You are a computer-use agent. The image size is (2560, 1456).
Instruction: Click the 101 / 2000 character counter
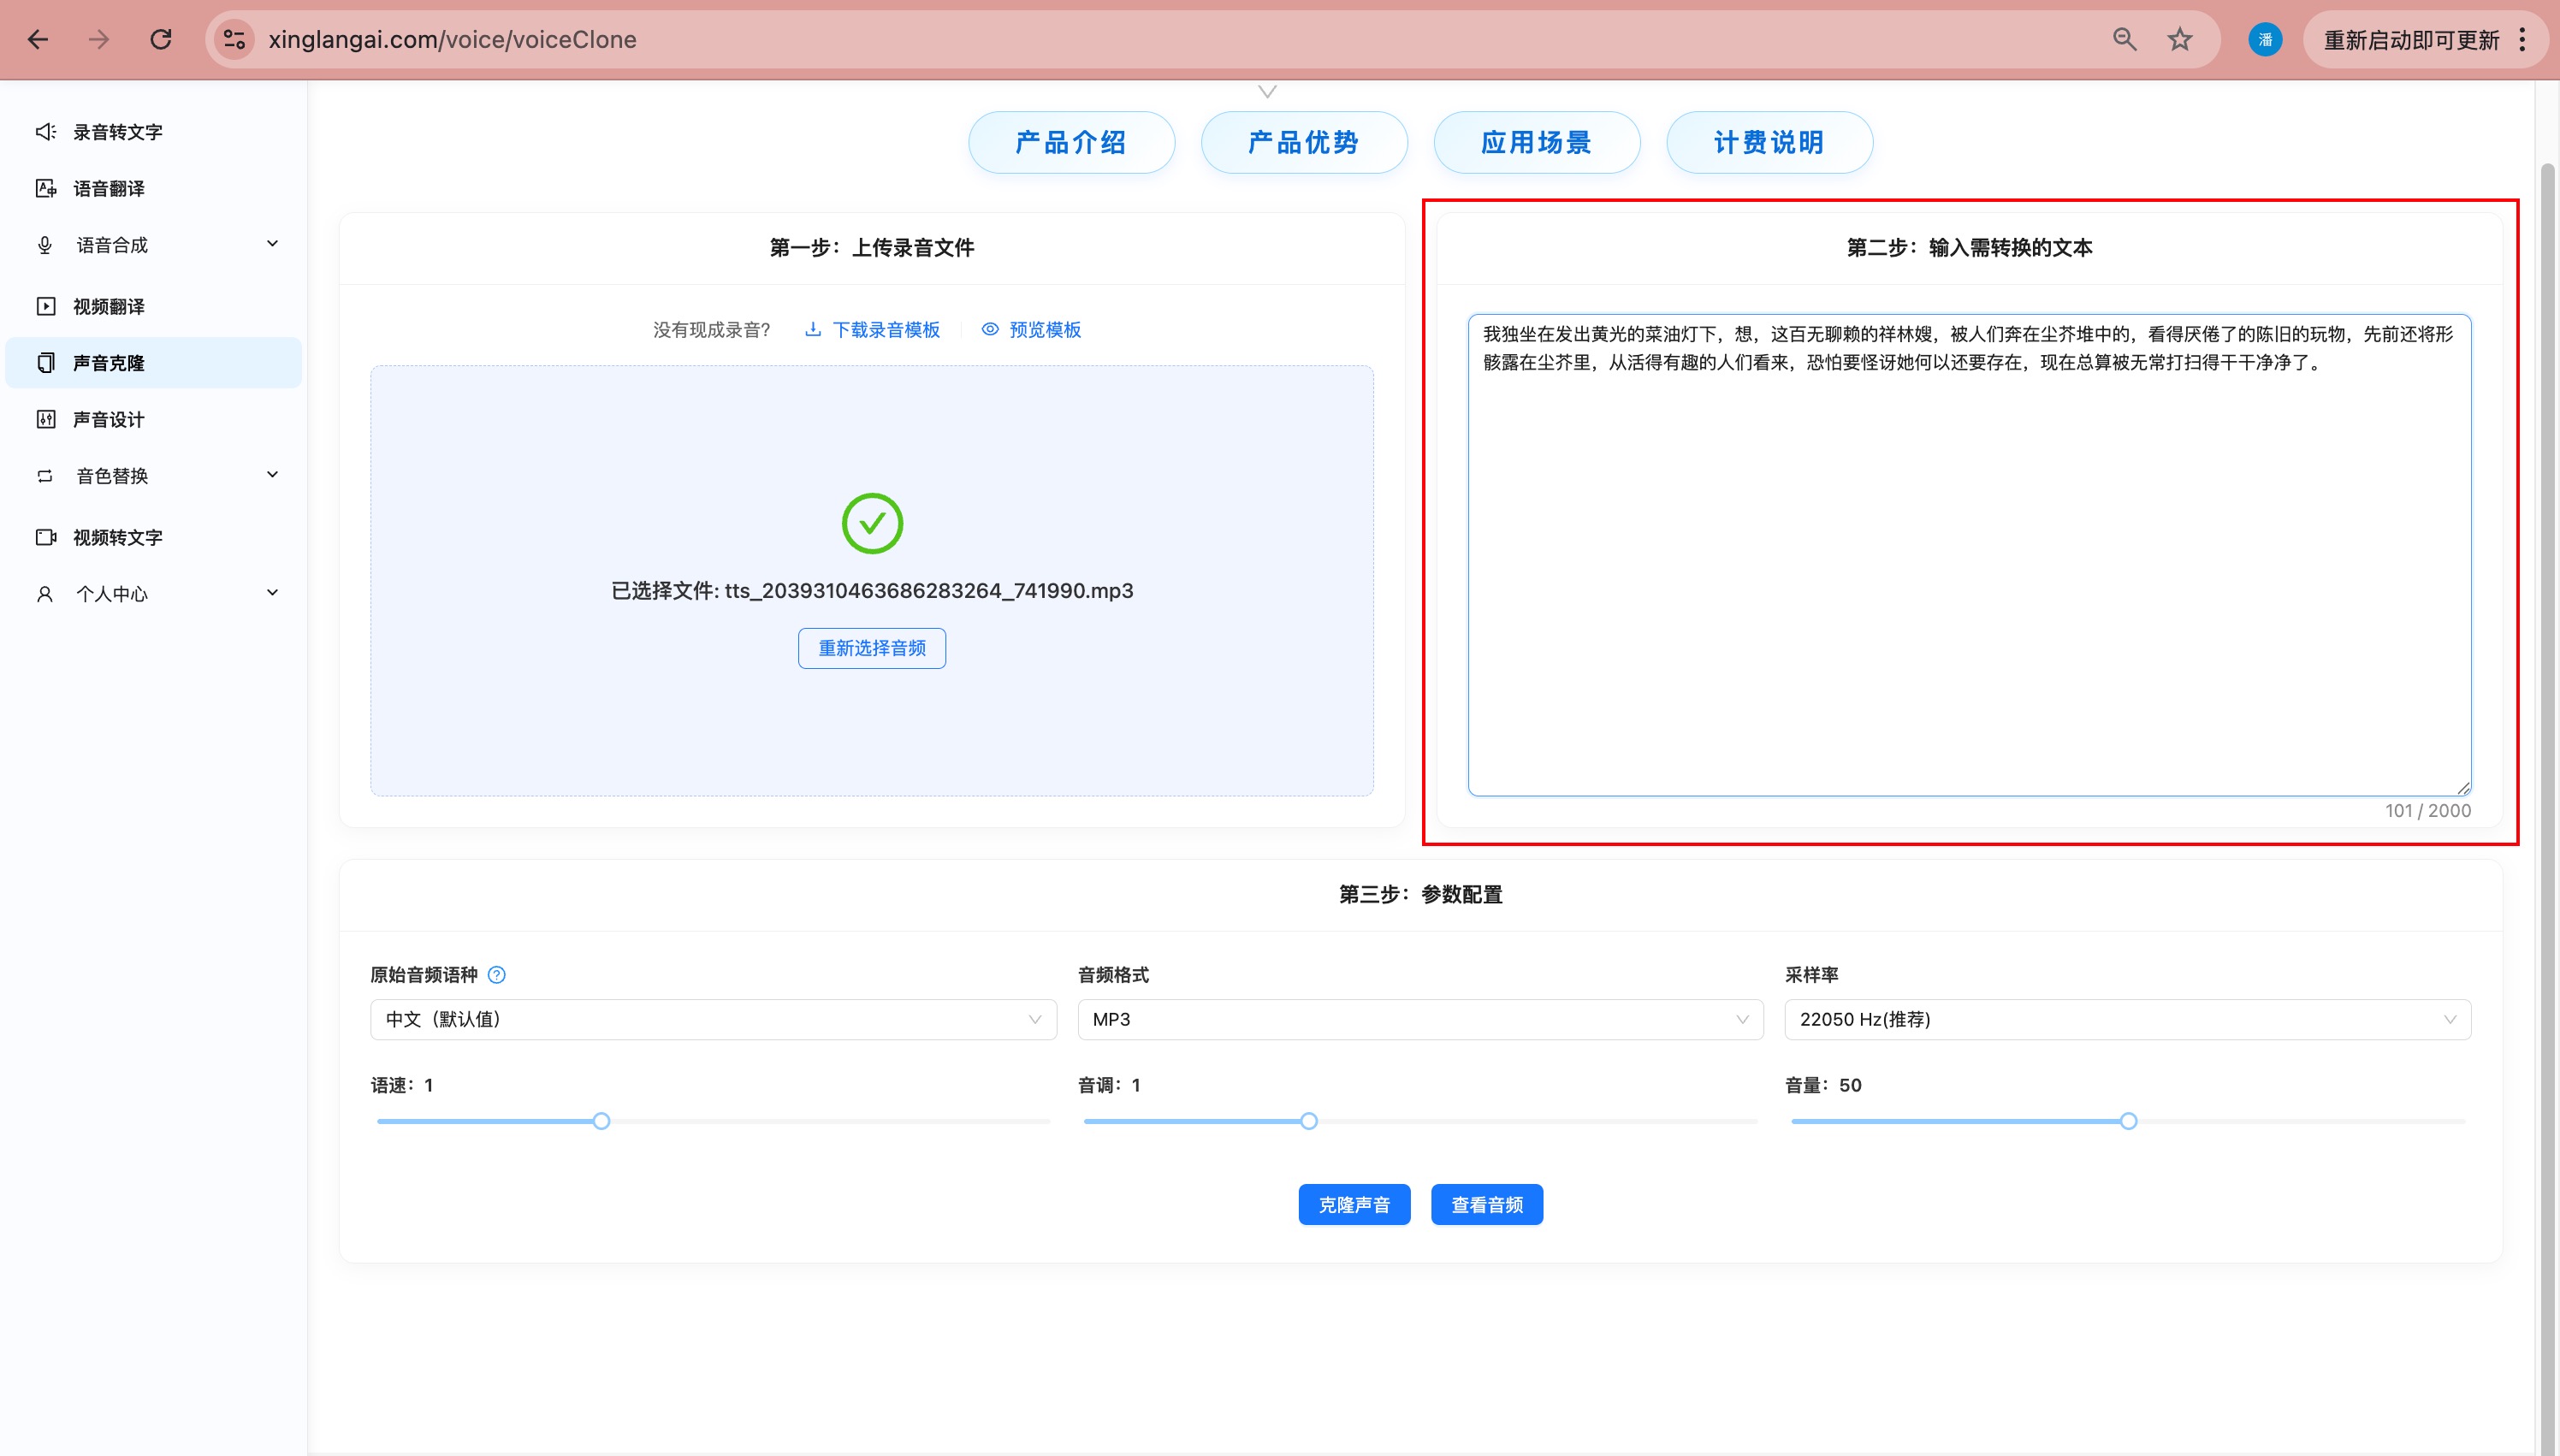coord(2427,811)
